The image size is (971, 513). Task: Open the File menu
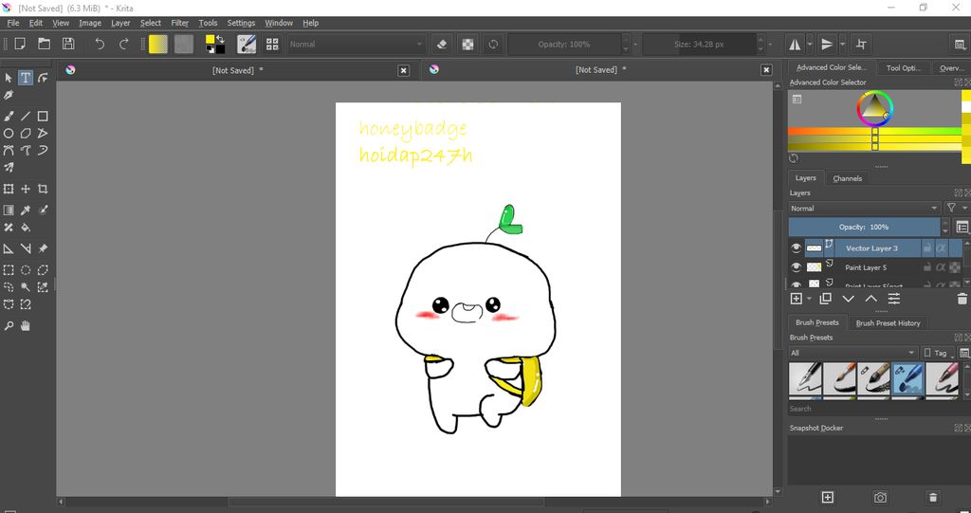click(x=13, y=23)
